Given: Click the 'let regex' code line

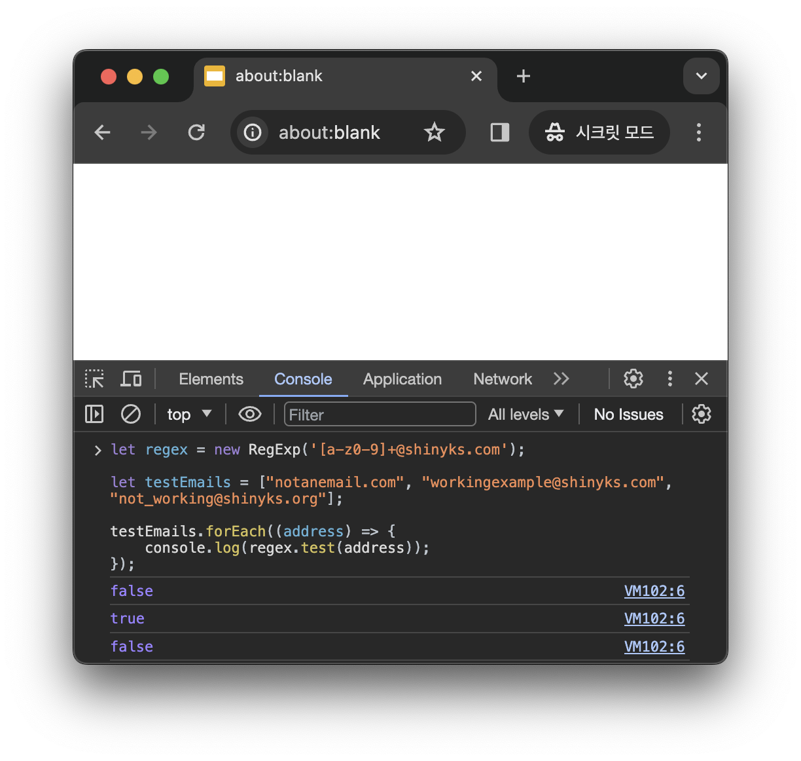Looking at the screenshot, I should (x=317, y=449).
